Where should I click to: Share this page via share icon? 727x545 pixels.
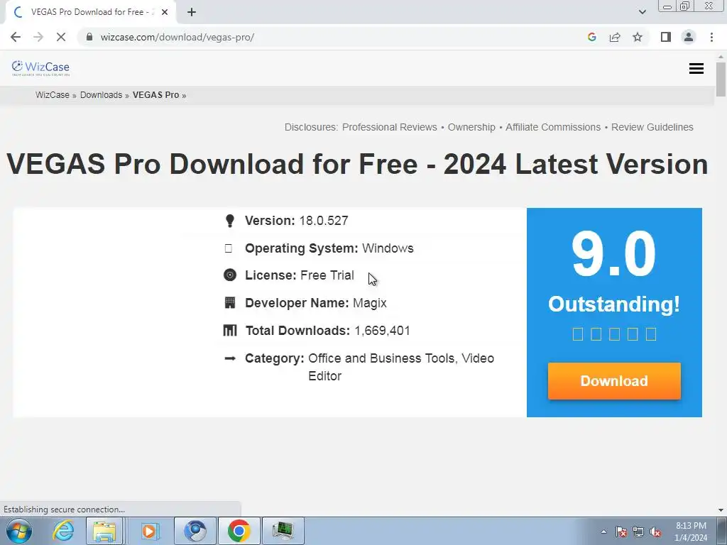click(615, 37)
